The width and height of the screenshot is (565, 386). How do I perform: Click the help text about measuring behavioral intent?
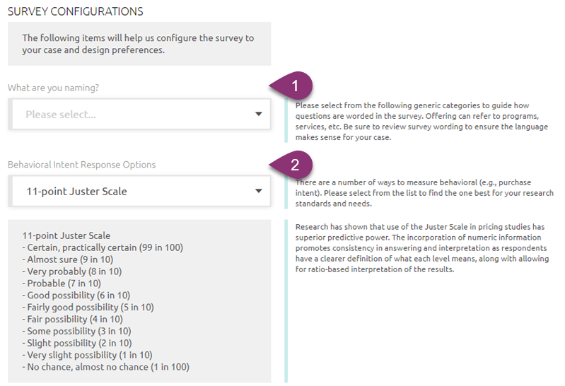coord(424,193)
